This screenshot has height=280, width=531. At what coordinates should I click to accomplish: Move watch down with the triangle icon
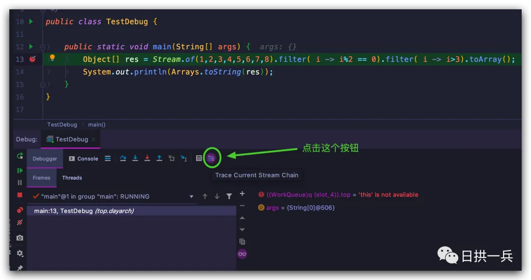tap(242, 229)
